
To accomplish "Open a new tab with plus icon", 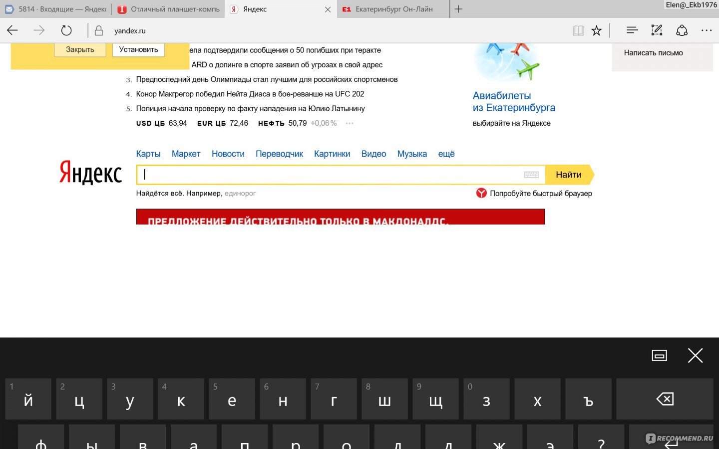I will pyautogui.click(x=458, y=9).
